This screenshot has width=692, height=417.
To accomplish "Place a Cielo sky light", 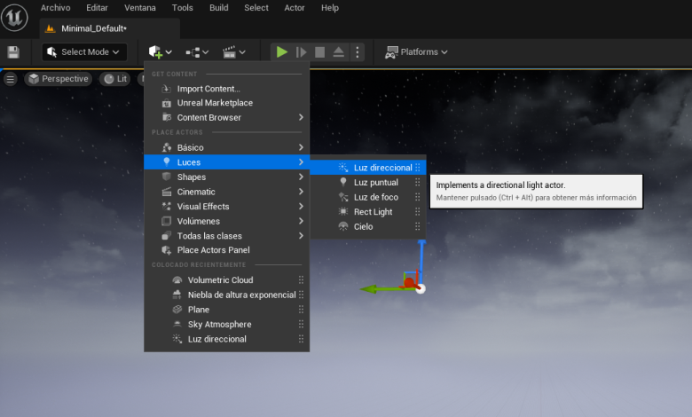I will click(368, 226).
